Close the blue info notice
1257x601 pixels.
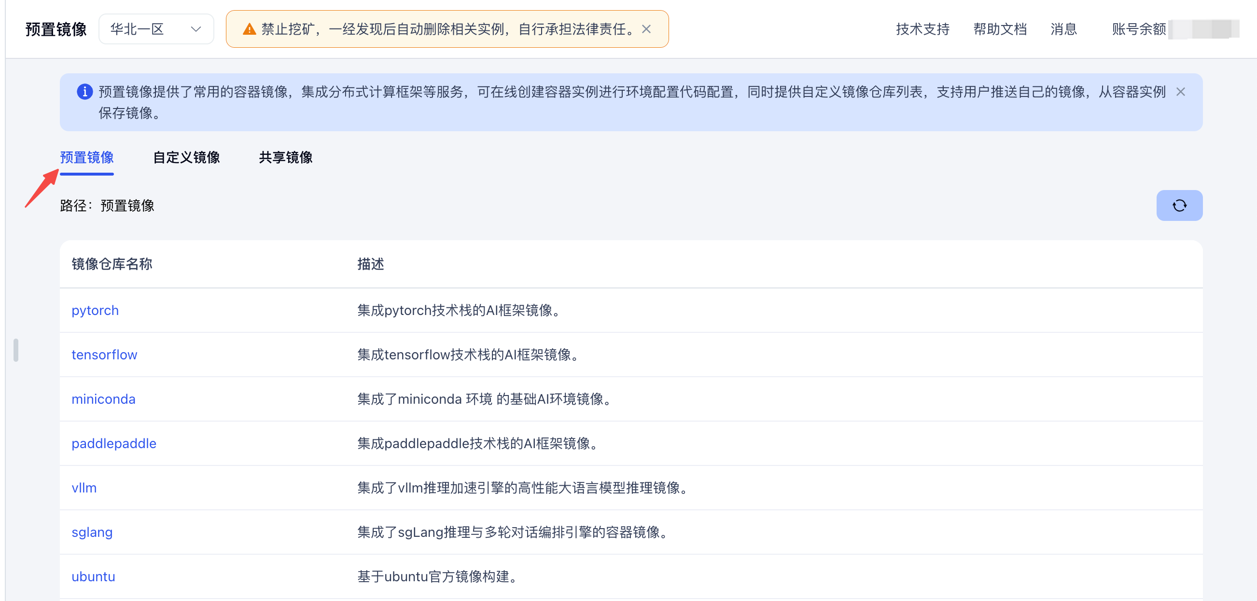1180,92
